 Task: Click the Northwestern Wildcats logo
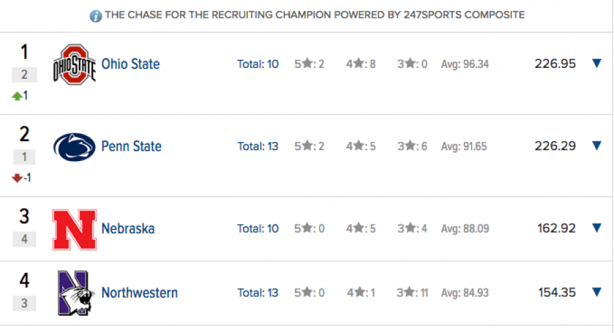click(75, 293)
